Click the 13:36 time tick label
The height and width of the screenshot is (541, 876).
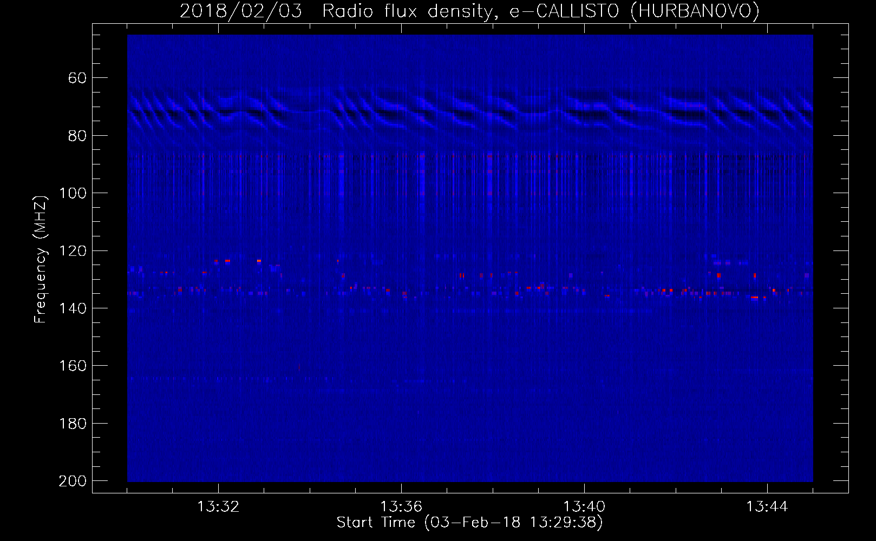401,507
